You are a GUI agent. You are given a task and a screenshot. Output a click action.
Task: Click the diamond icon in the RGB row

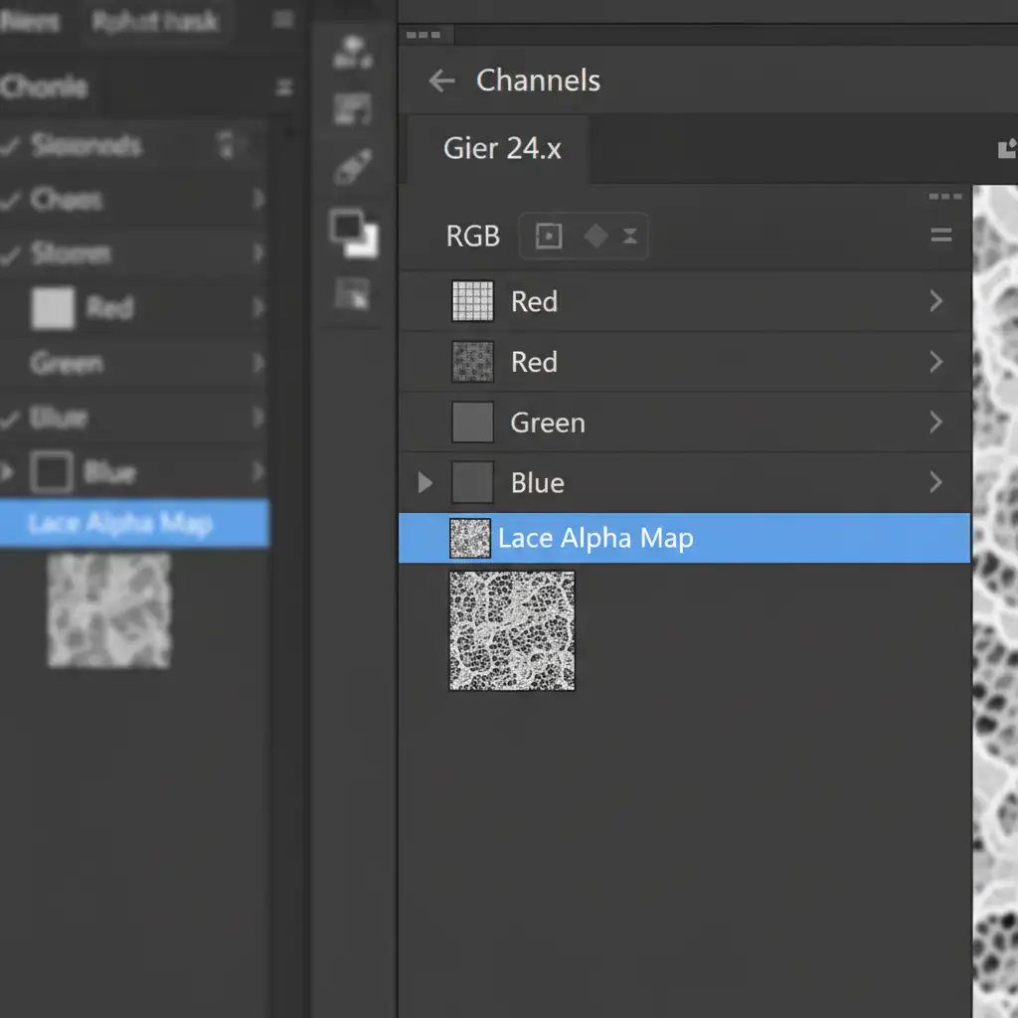[594, 237]
